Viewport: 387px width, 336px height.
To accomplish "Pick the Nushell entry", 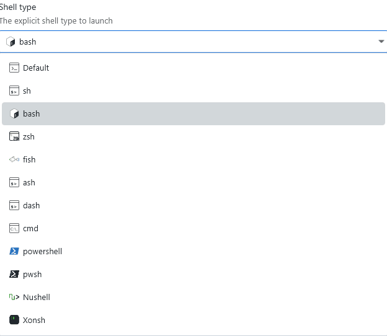I will (36, 297).
